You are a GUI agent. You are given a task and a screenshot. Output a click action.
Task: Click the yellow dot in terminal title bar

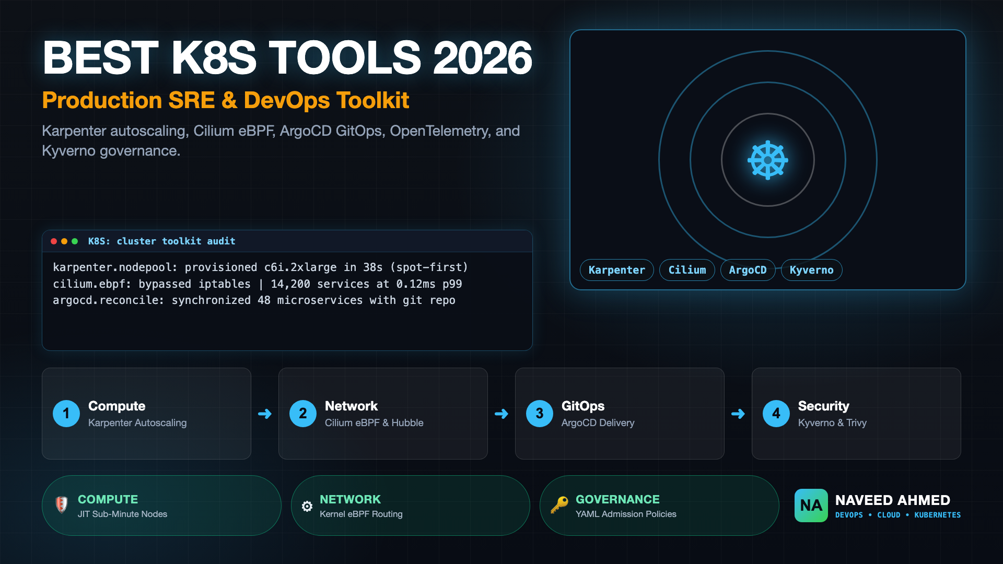pyautogui.click(x=64, y=241)
